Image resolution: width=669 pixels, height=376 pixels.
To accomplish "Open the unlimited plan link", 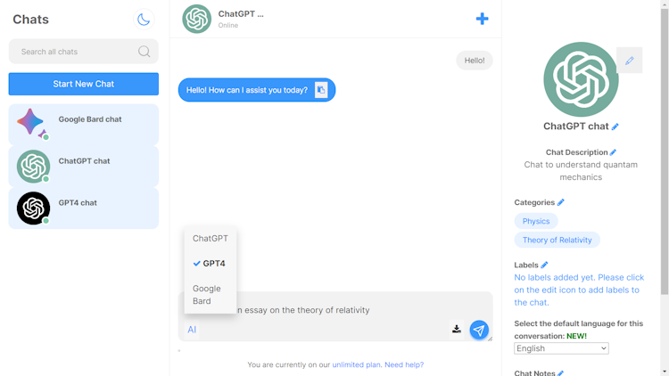I will click(356, 365).
